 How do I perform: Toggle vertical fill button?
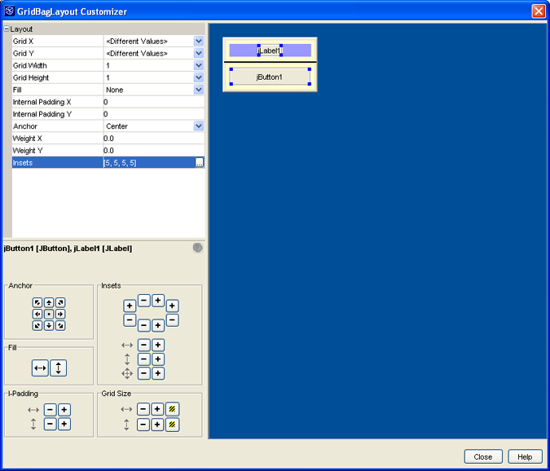(x=58, y=368)
